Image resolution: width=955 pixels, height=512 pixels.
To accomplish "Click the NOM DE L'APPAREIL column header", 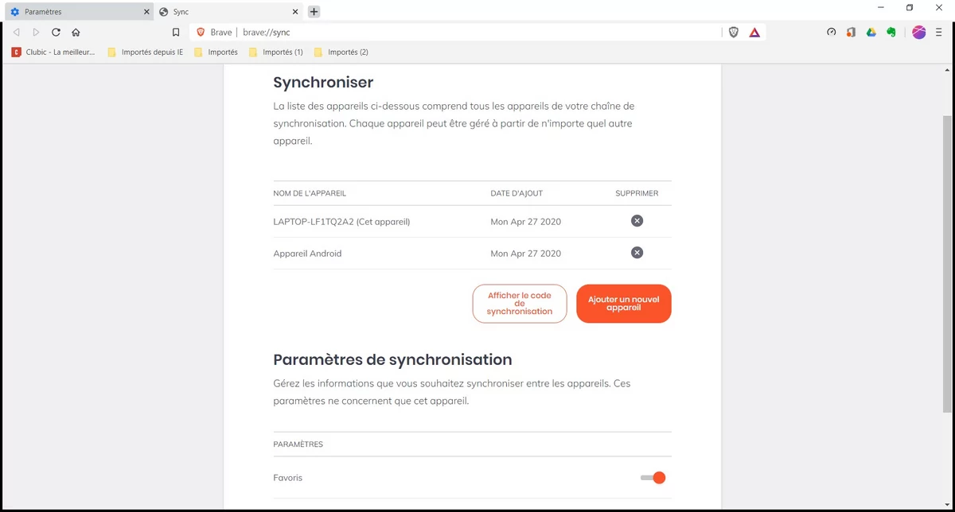I will (310, 193).
